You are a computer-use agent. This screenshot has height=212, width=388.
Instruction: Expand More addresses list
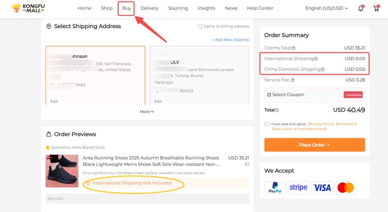click(147, 112)
